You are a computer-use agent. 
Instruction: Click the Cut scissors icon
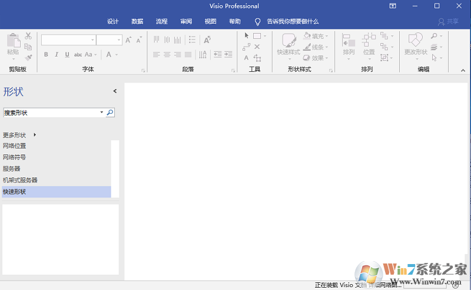click(28, 36)
